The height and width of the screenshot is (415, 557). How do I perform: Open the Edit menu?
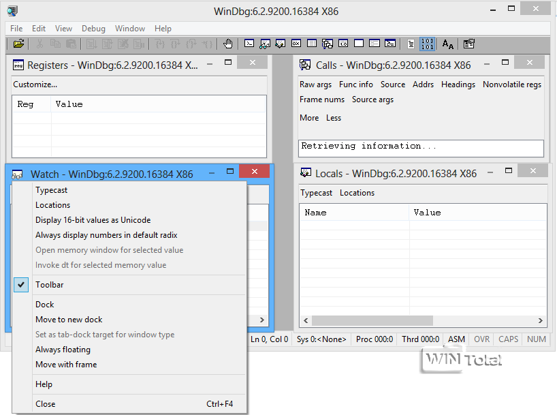pyautogui.click(x=39, y=29)
